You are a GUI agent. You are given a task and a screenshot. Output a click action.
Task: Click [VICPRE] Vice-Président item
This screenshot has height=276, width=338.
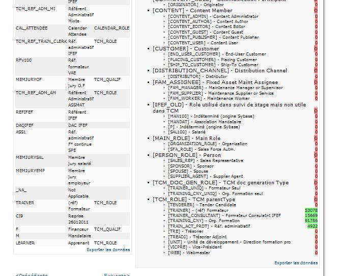[194, 247]
